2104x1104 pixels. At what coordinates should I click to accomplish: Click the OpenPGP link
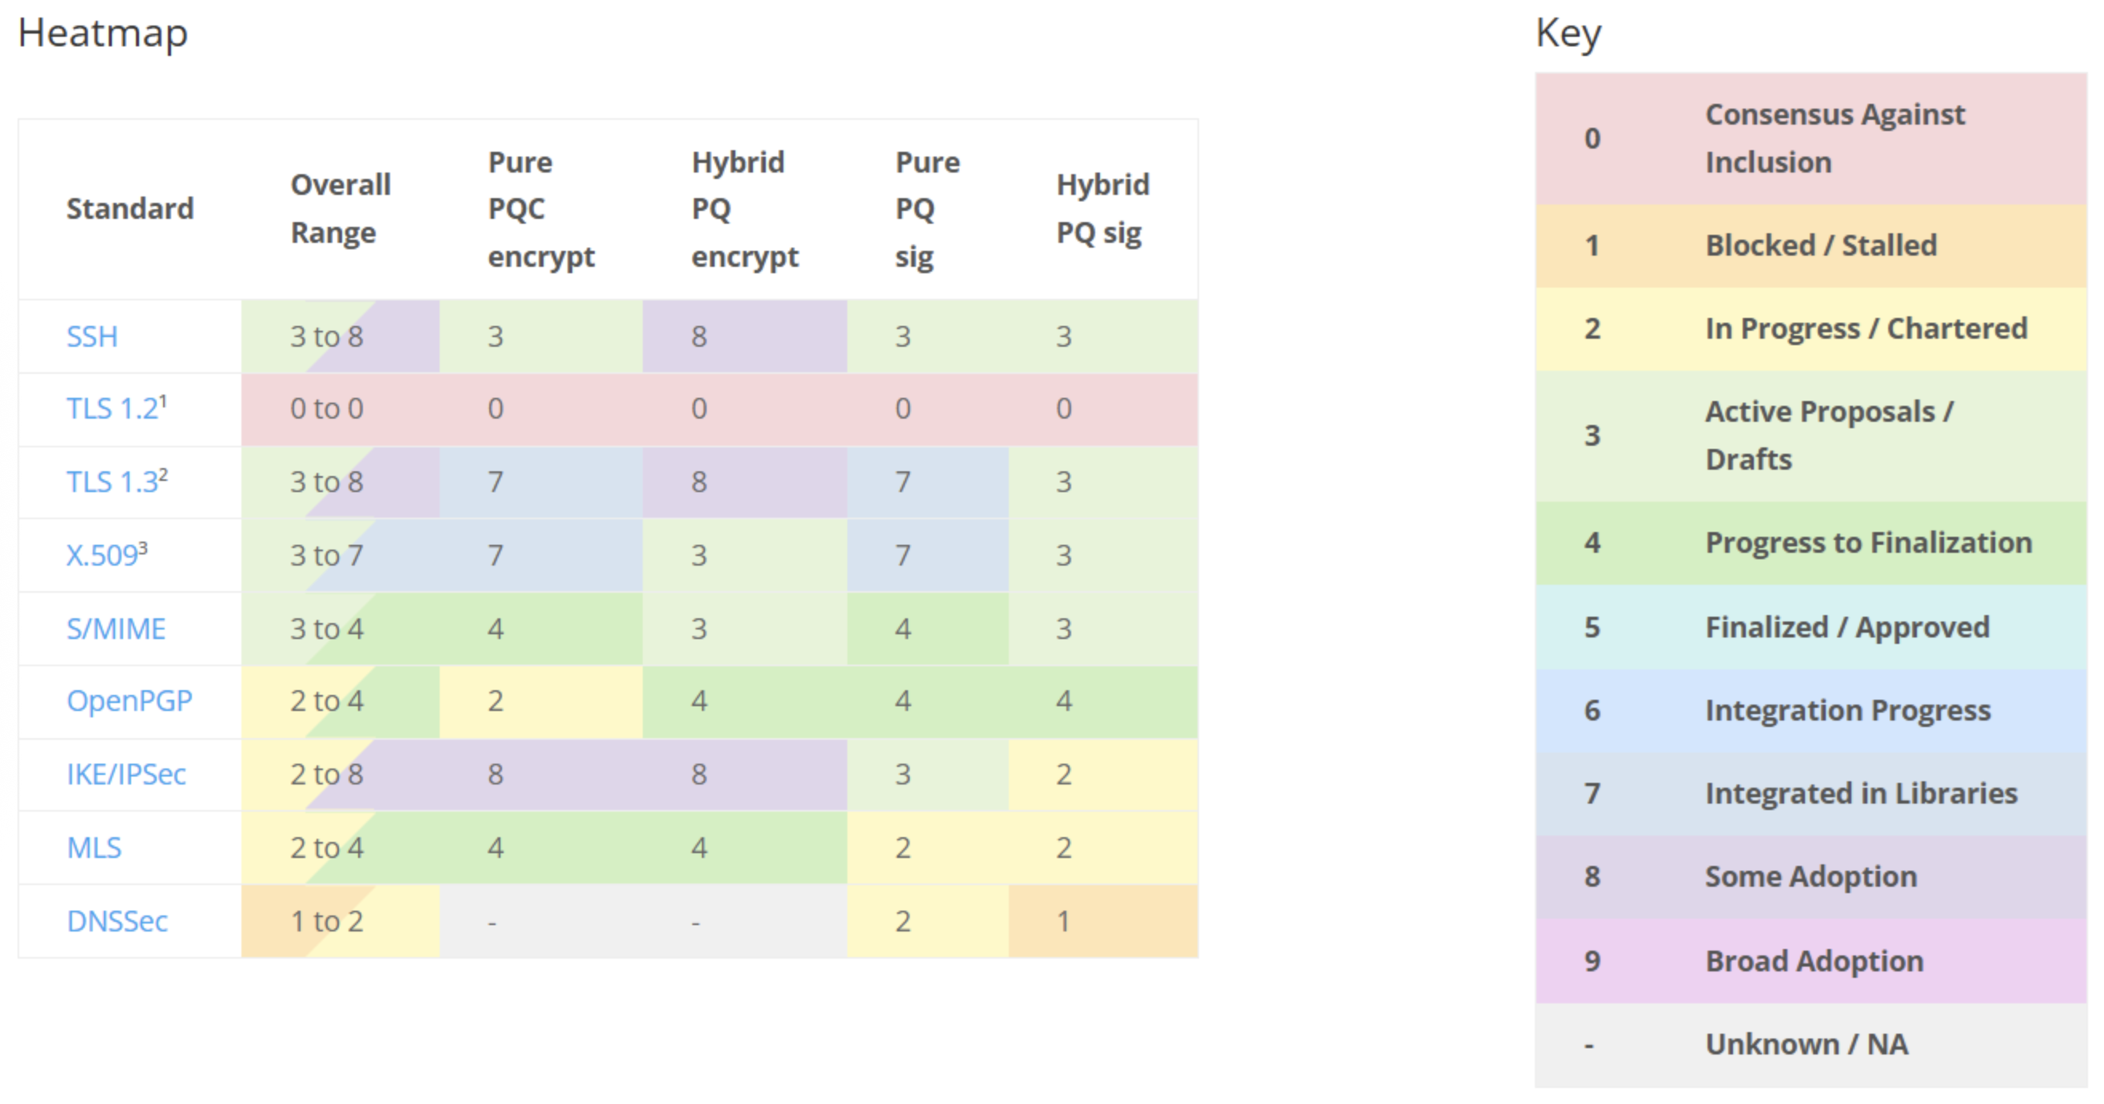point(129,701)
